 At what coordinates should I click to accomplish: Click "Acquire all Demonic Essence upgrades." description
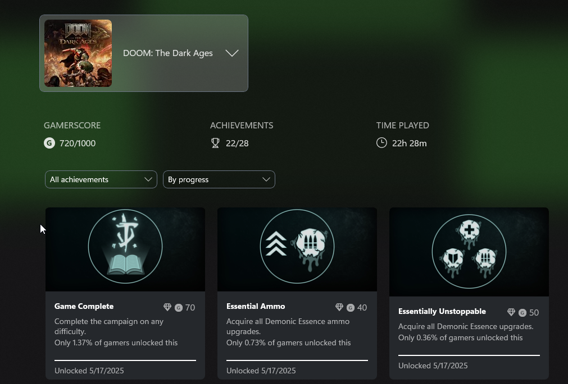coord(466,326)
